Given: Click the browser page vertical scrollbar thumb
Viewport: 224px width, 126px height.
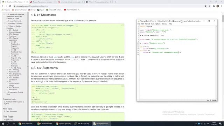Looking at the screenshot, I should pos(223,18).
